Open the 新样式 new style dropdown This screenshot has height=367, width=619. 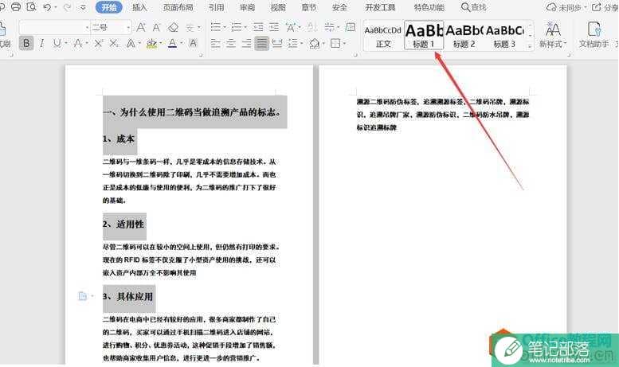553,35
